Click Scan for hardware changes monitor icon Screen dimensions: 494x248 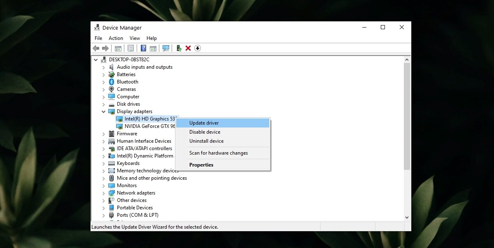tap(166, 48)
